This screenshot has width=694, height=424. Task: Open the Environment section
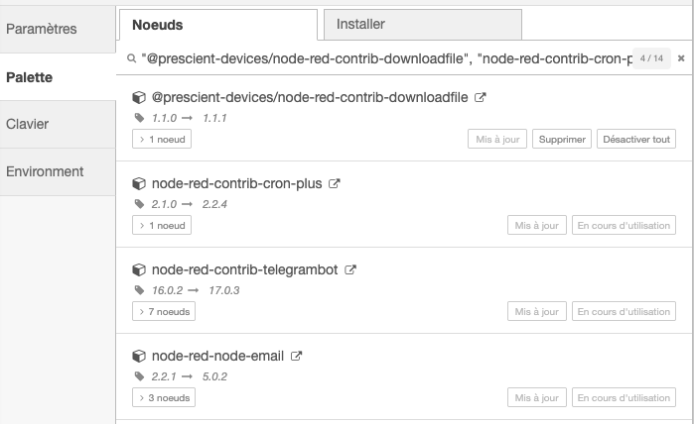(x=58, y=171)
